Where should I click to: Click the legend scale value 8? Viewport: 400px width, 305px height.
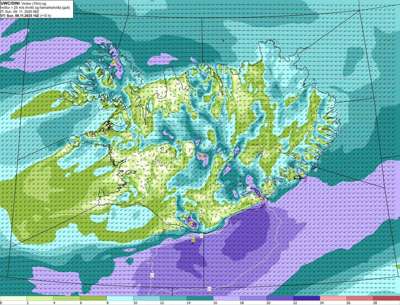point(107,303)
